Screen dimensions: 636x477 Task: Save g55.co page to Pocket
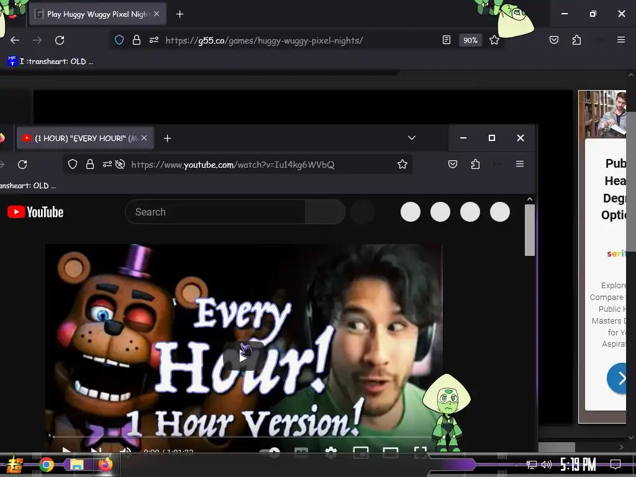point(553,40)
